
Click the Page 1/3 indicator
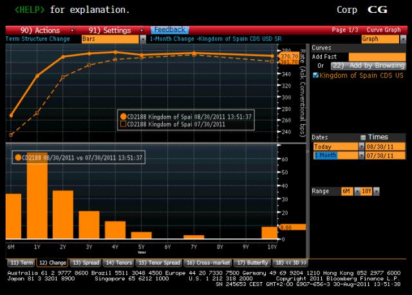pyautogui.click(x=345, y=30)
